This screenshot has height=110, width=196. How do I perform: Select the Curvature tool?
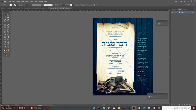(8, 20)
